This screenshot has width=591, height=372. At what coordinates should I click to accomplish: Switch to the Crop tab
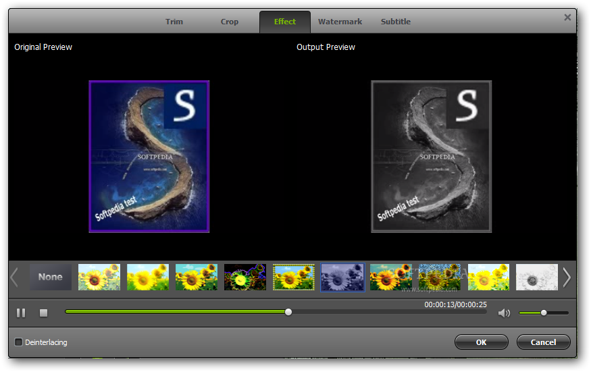[230, 22]
